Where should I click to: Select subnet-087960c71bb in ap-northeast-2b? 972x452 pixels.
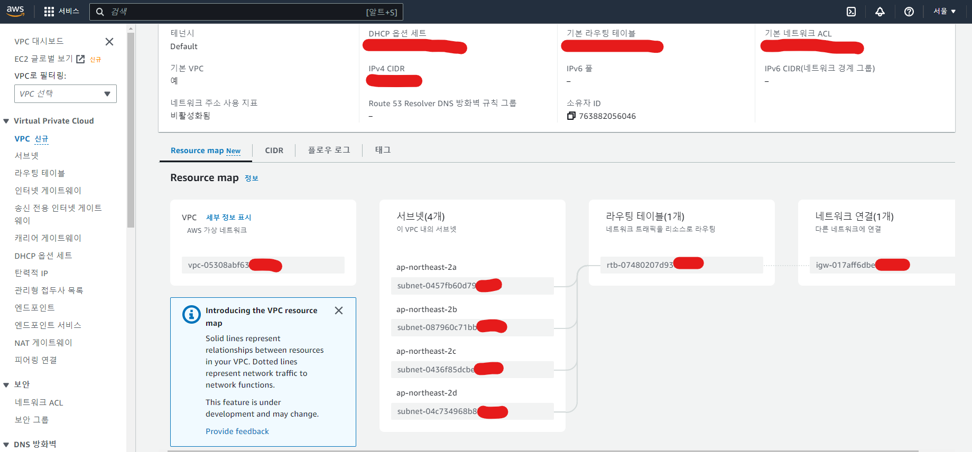(x=473, y=327)
